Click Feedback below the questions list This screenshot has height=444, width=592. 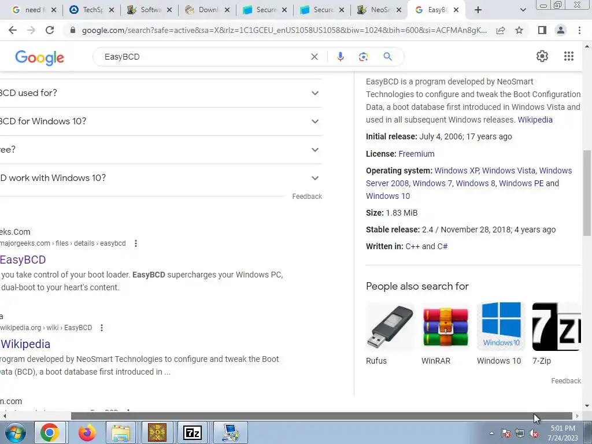click(307, 197)
